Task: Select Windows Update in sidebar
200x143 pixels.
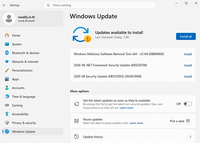Action: (33, 131)
